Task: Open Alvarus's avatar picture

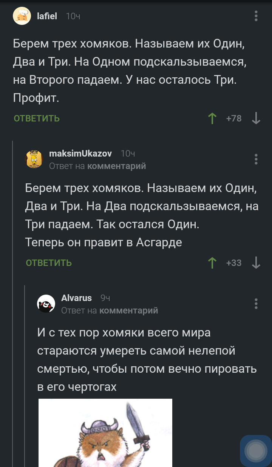Action: pos(46,304)
